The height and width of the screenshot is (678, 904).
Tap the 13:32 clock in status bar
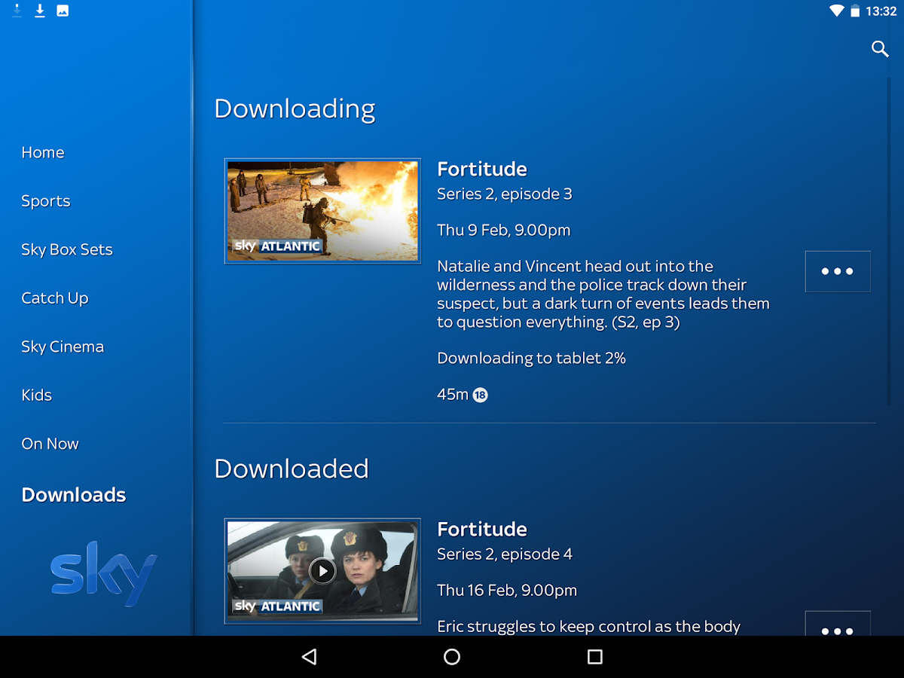[881, 11]
